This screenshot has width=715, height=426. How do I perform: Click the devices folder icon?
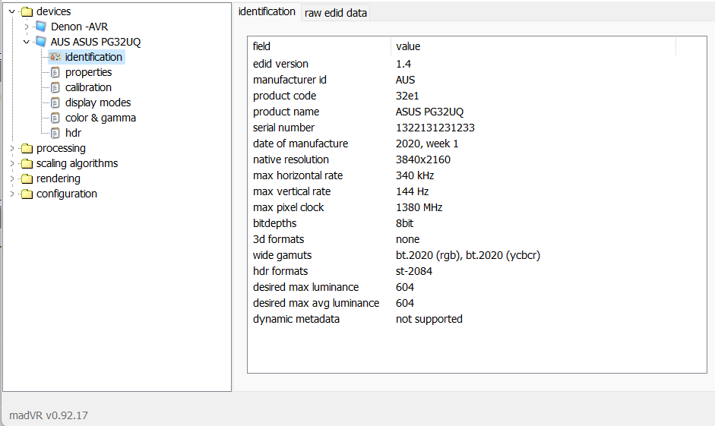click(x=27, y=11)
